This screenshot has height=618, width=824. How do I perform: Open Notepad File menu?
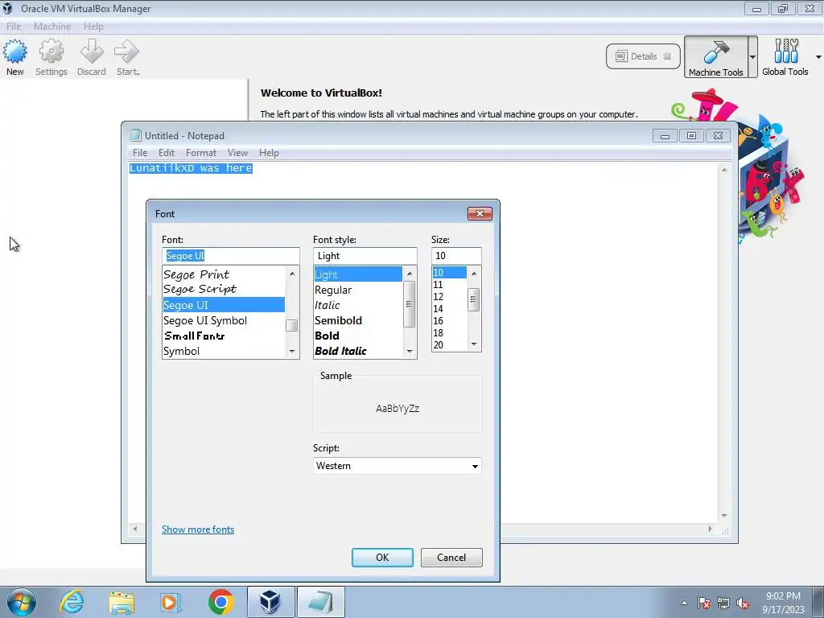click(x=140, y=153)
